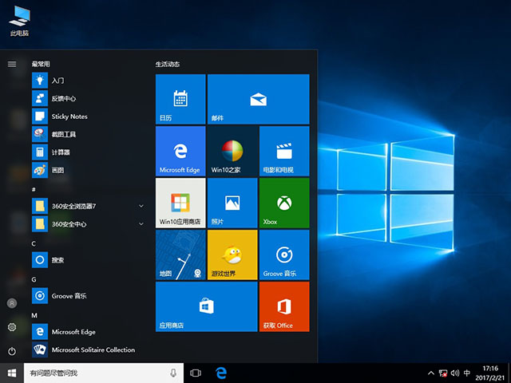The width and height of the screenshot is (511, 383).
Task: Open the volume tray icon
Action: (x=455, y=373)
